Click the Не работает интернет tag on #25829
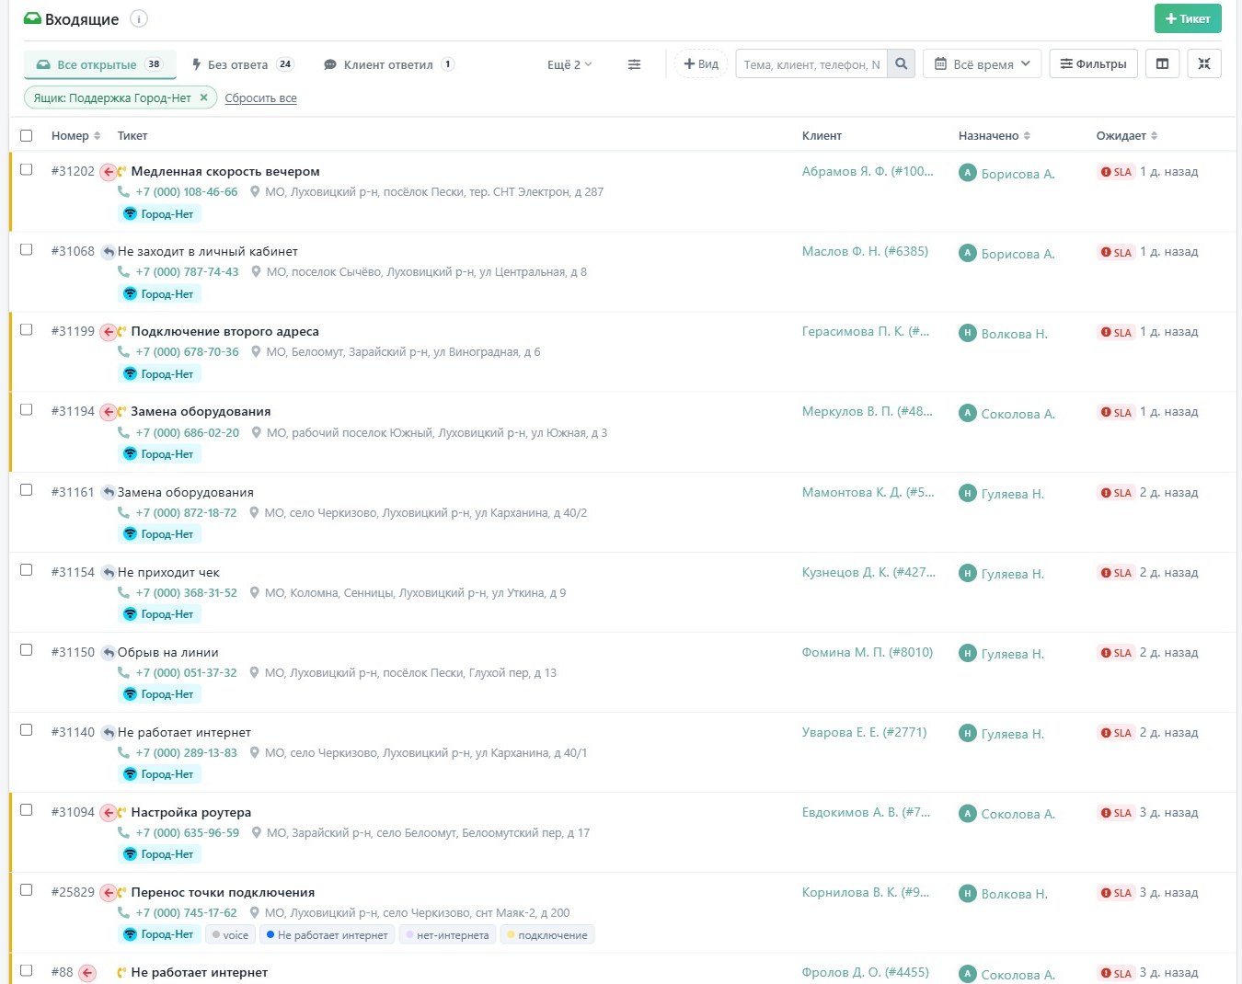Viewport: 1242px width, 984px height. coord(327,935)
